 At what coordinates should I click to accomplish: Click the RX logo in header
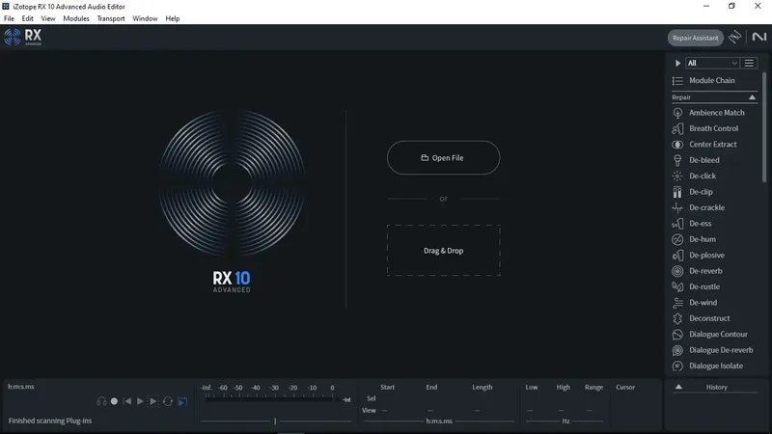pos(22,37)
